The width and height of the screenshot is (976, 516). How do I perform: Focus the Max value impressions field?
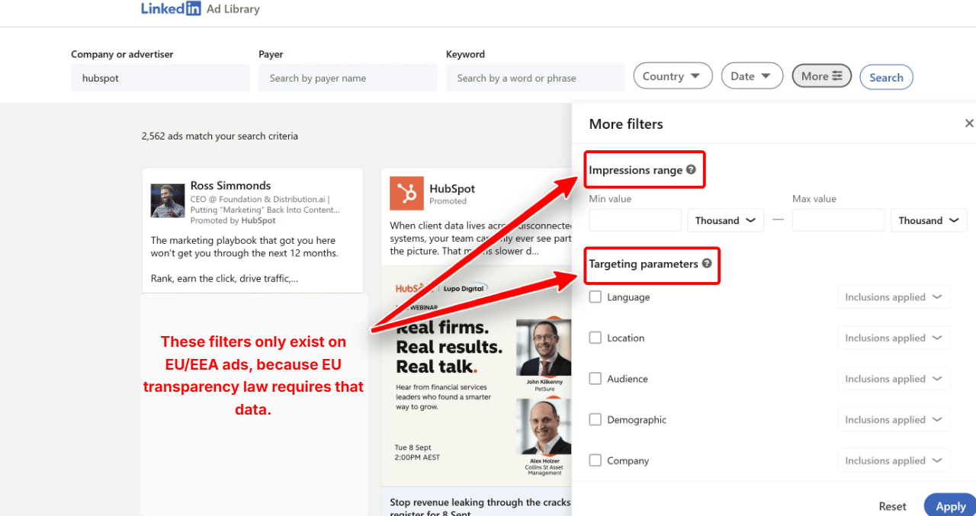click(839, 220)
